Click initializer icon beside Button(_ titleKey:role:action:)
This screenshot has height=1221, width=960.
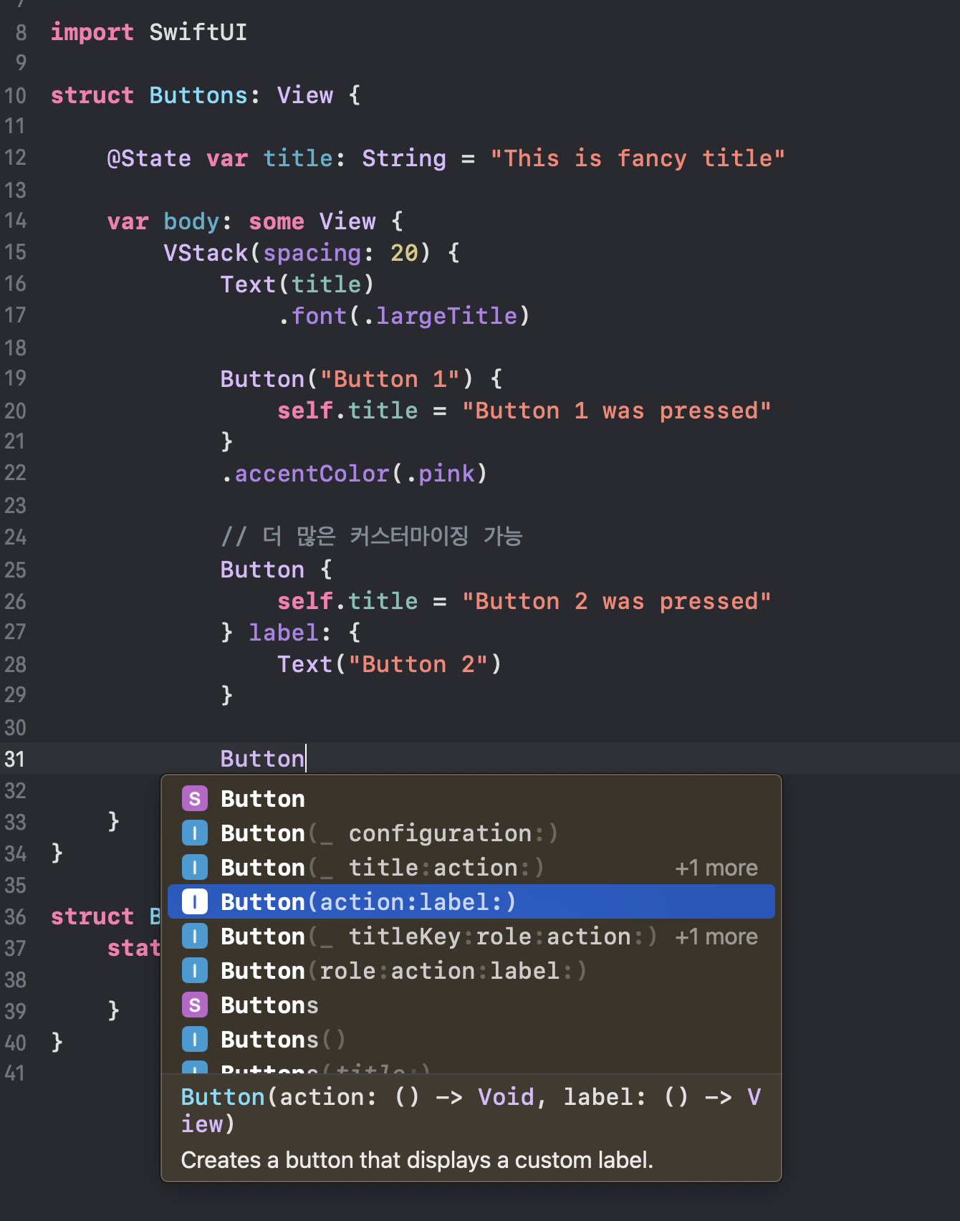(x=195, y=936)
